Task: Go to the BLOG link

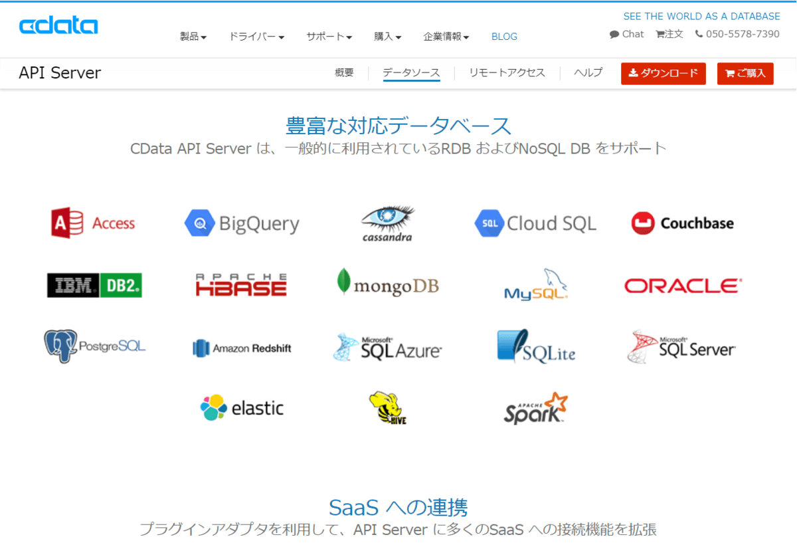Action: coord(504,37)
